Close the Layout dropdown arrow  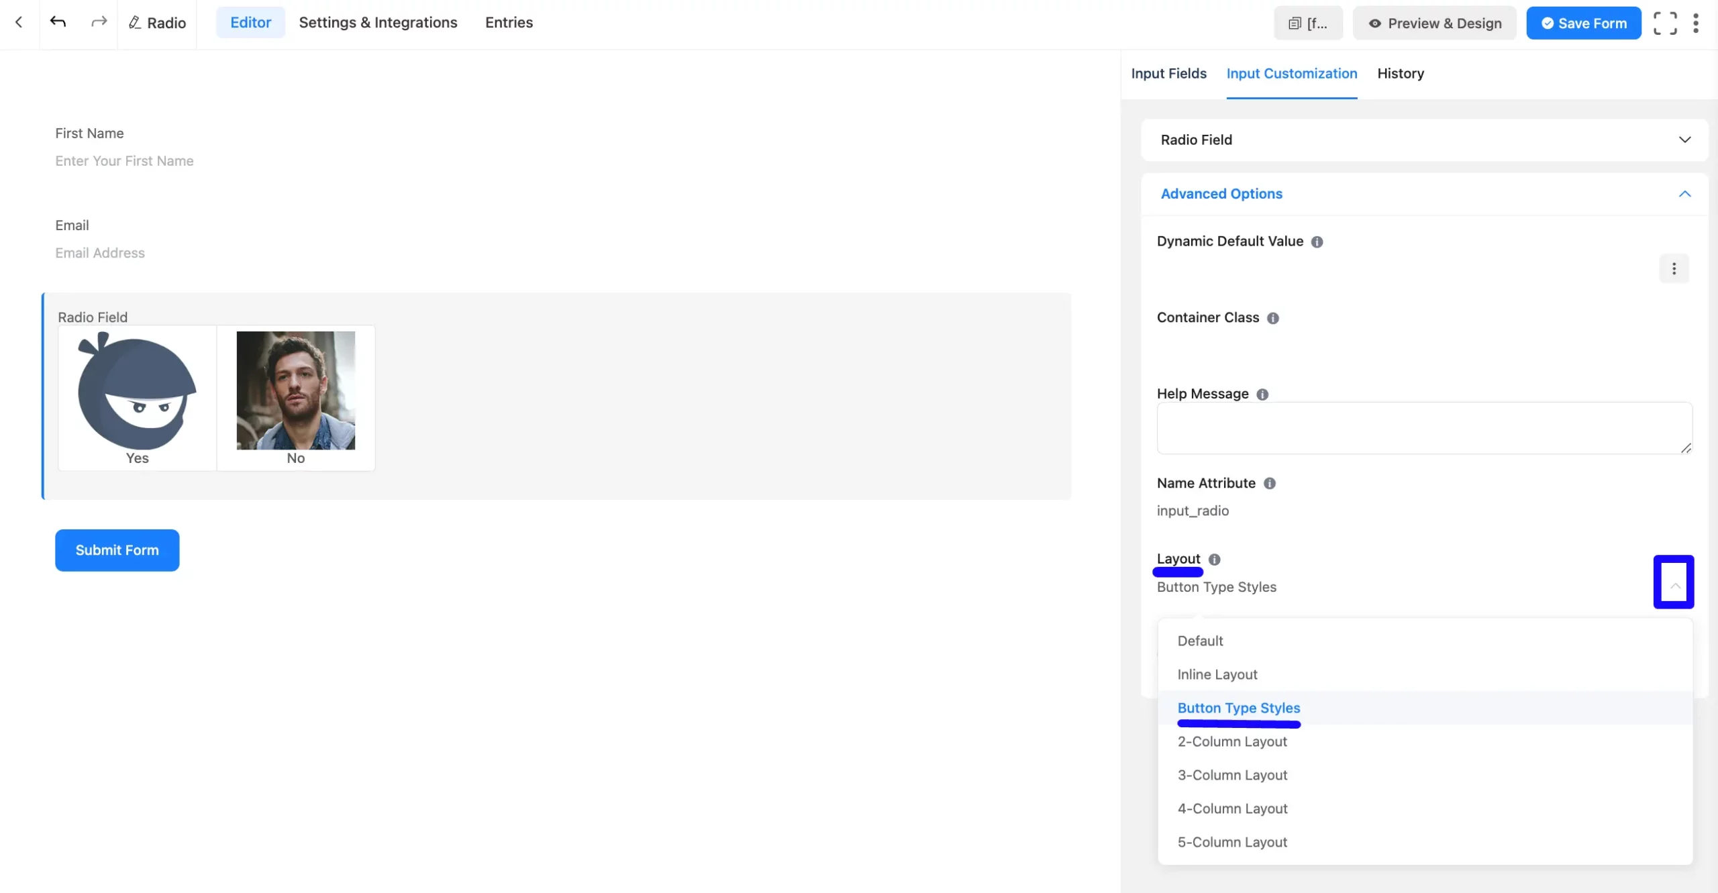coord(1674,586)
